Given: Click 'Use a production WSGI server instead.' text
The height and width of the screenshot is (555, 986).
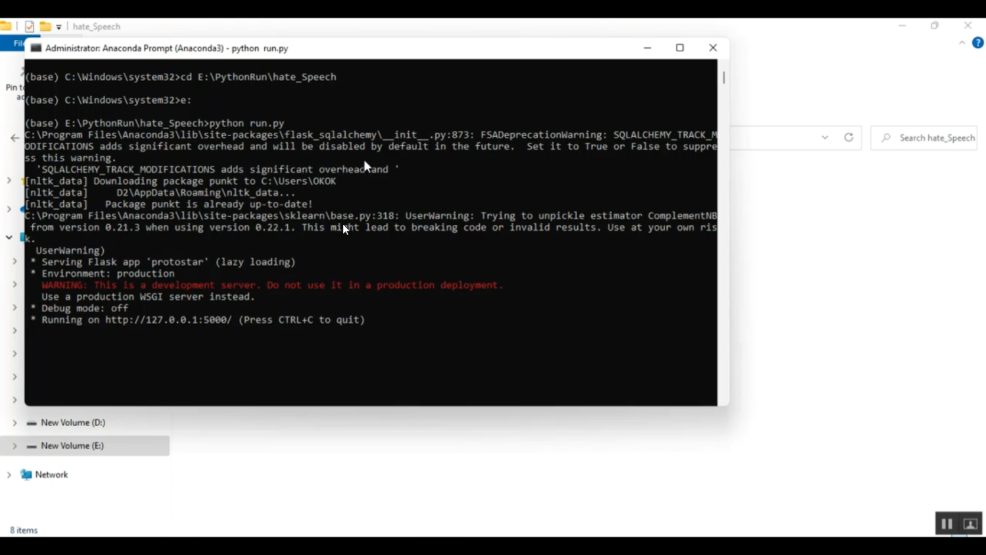Looking at the screenshot, I should 148,297.
